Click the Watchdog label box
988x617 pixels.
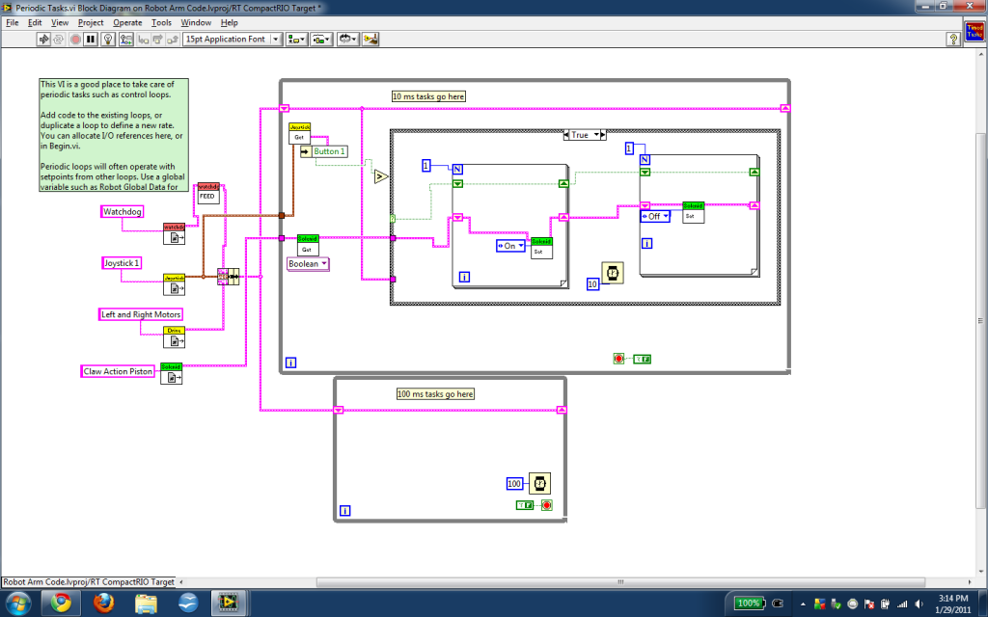point(122,212)
